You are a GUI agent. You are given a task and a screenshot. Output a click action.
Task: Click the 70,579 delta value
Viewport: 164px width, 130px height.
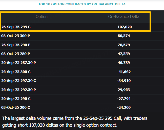(x=124, y=45)
